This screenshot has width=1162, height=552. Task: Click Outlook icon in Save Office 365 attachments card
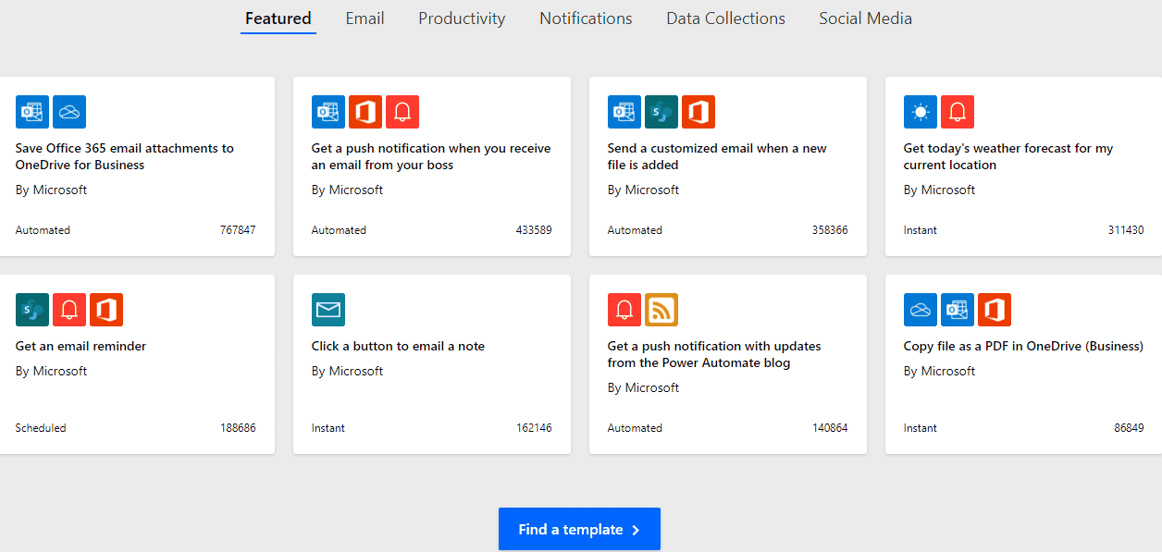pyautogui.click(x=32, y=112)
